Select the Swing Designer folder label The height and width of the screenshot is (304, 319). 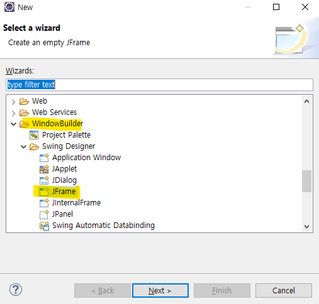69,146
